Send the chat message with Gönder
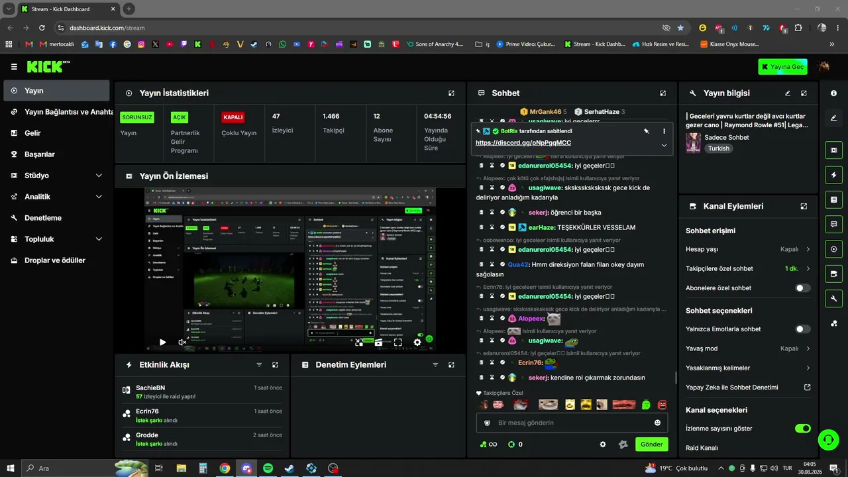 click(x=651, y=445)
